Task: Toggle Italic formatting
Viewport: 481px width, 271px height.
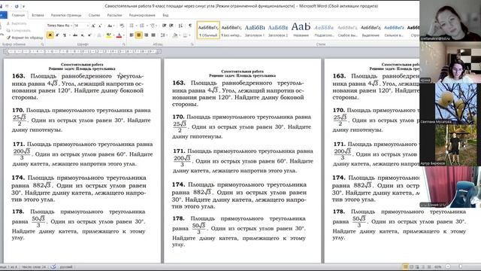Action: [x=57, y=35]
